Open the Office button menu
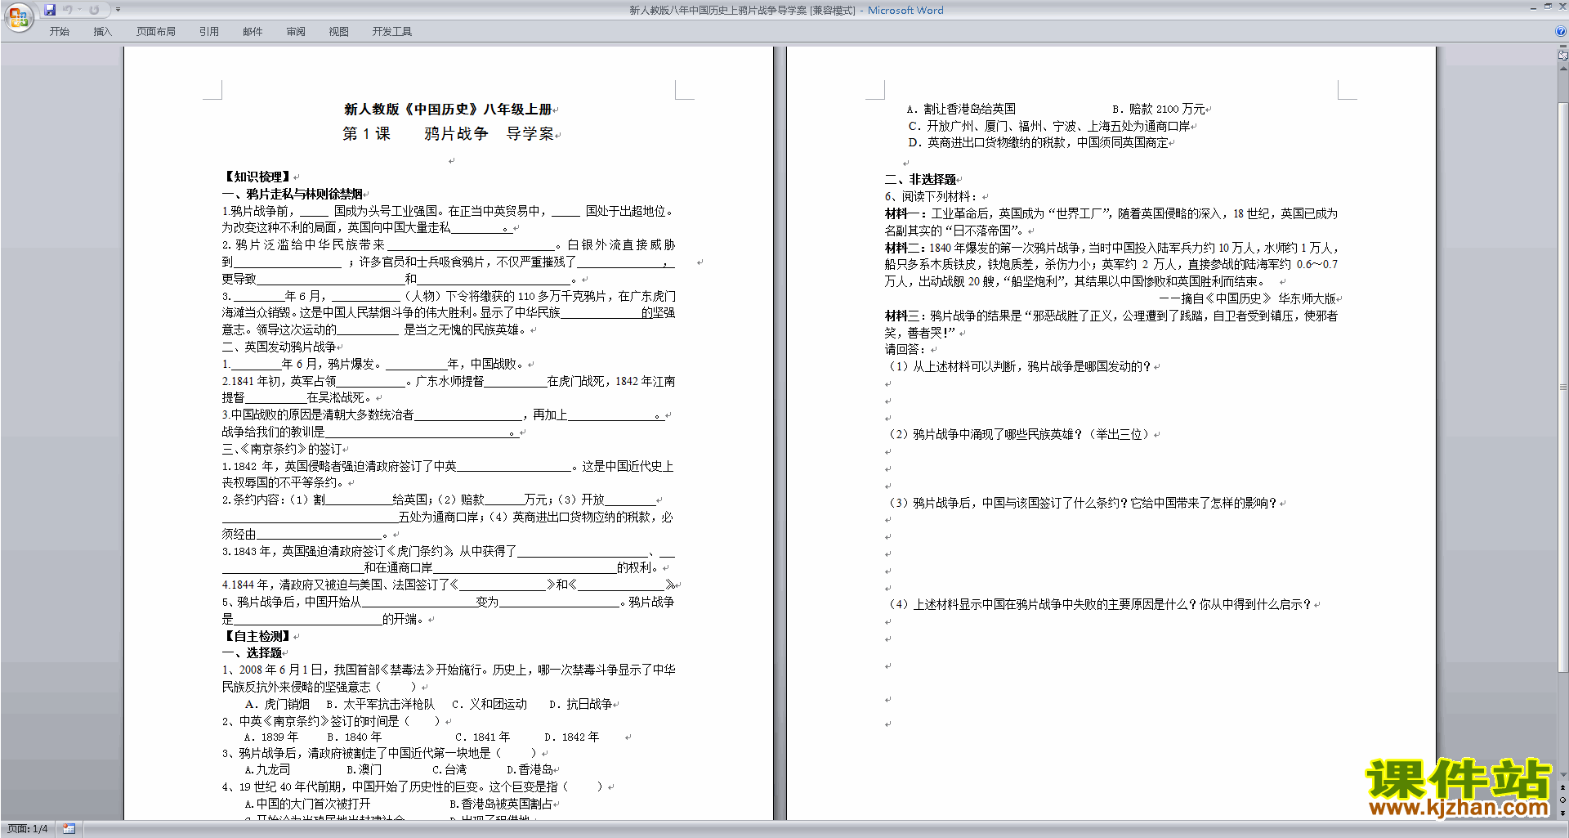 [18, 16]
